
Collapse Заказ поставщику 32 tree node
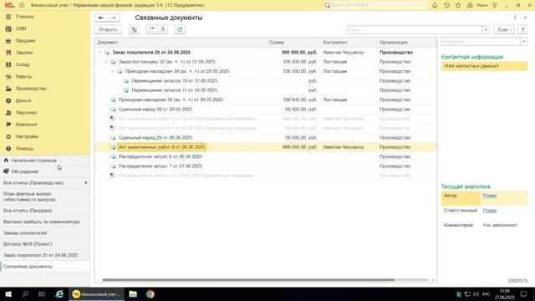coord(106,62)
